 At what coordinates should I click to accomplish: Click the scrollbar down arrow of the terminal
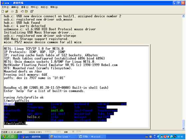[183, 128]
